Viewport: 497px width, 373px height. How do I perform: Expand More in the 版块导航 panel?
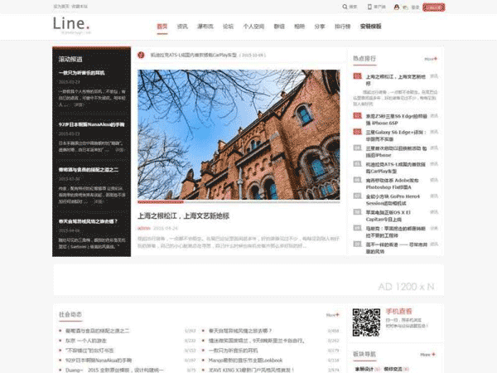(x=430, y=354)
